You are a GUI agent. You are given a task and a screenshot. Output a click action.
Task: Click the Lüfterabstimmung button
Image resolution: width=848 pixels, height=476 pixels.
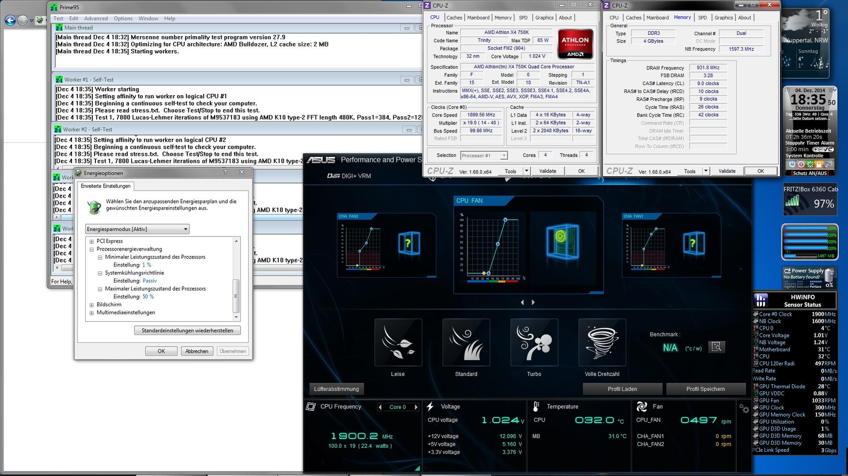point(336,389)
